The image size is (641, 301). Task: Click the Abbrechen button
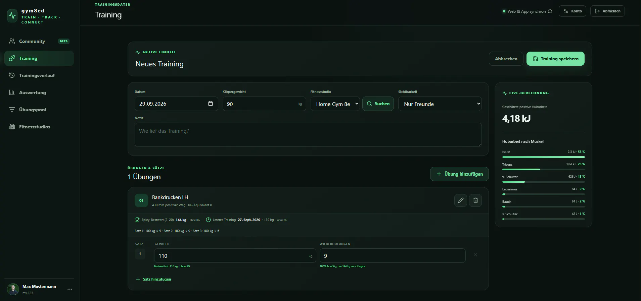[506, 59]
